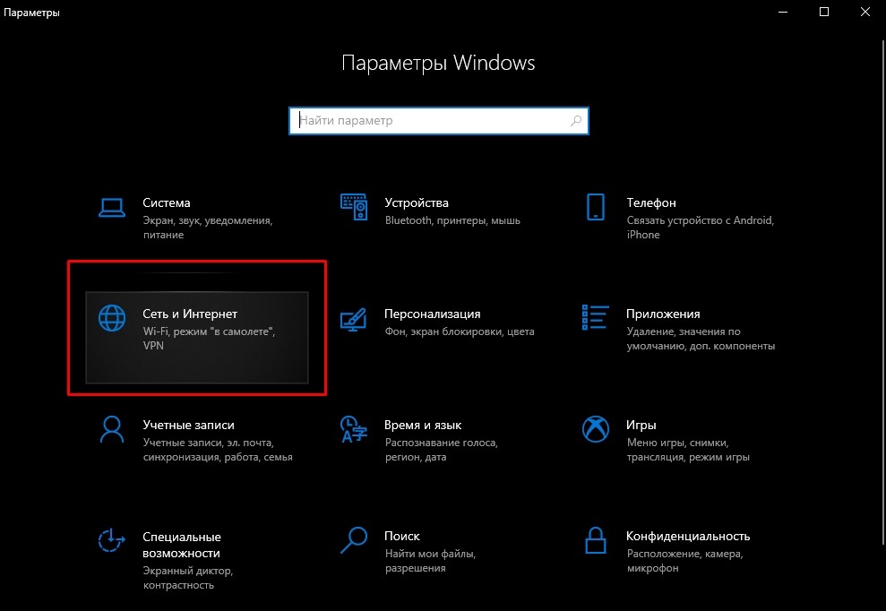
Task: Open the Персонализация settings title
Action: coord(433,314)
